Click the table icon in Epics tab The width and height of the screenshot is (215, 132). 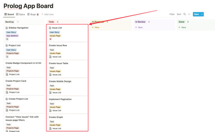[x=17, y=14]
